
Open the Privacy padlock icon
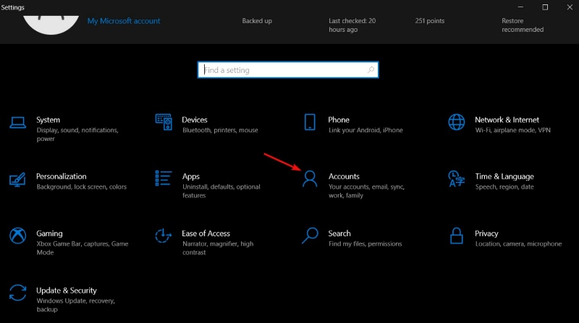tap(457, 236)
